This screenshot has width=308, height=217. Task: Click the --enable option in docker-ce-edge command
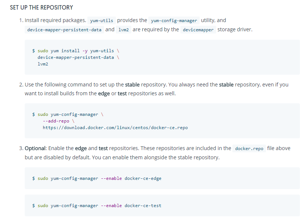(x=111, y=178)
